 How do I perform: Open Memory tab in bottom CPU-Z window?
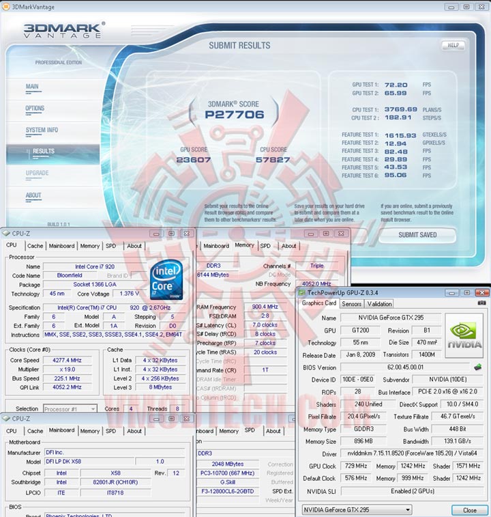pos(90,431)
